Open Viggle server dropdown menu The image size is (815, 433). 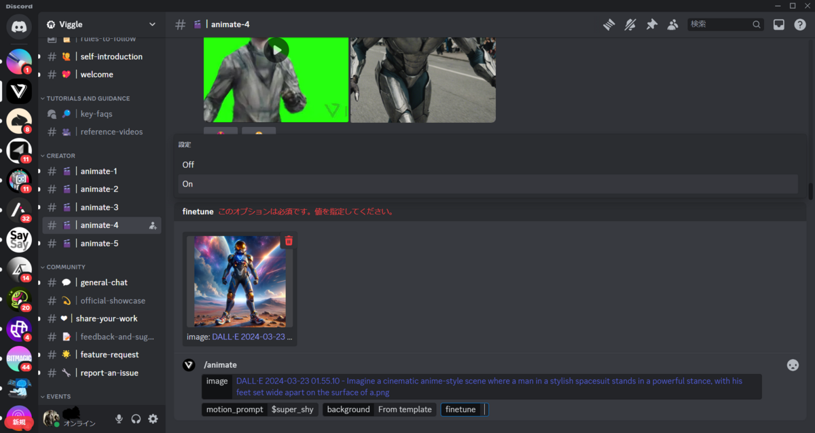click(101, 24)
